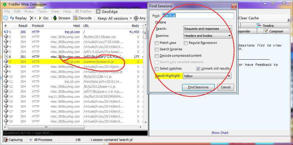Screen dimensions: 293x145
Task: Select session 2 base.css icon
Action: (x=6, y=37)
